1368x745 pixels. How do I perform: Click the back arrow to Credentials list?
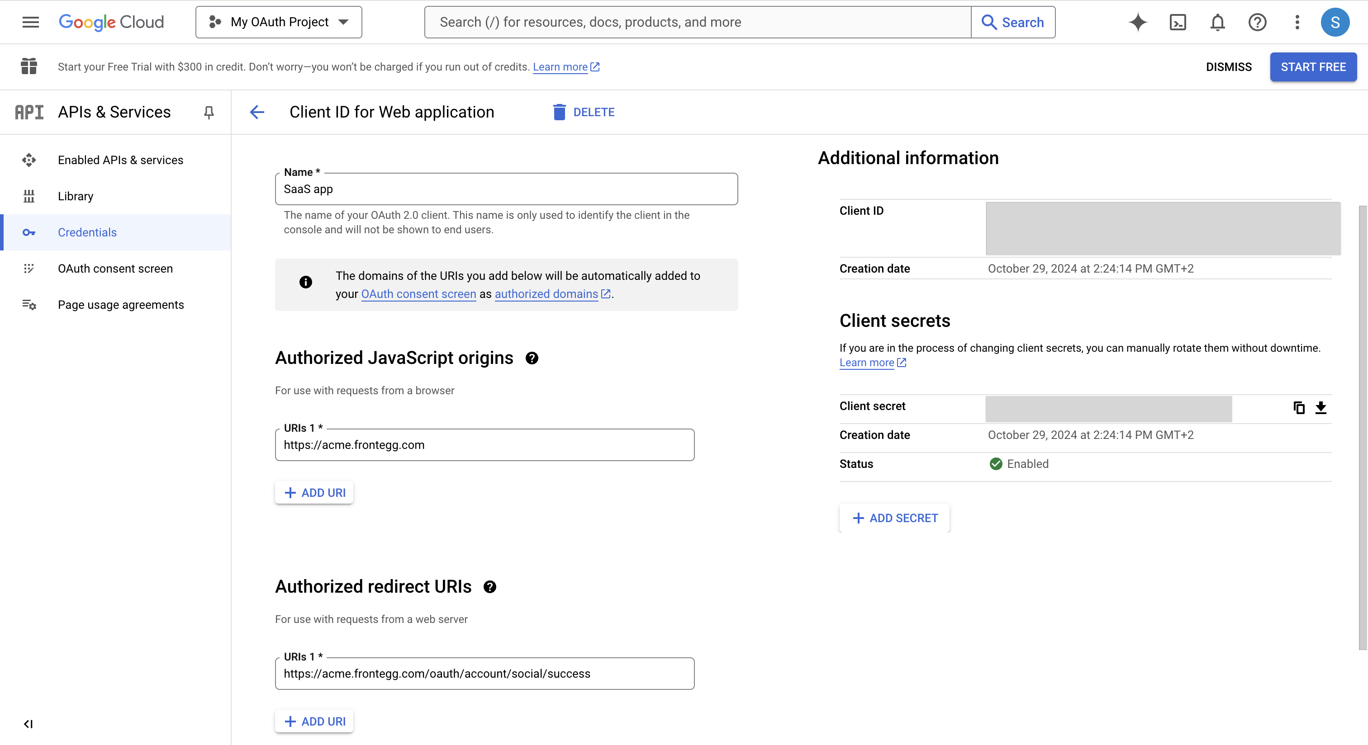[x=257, y=112]
